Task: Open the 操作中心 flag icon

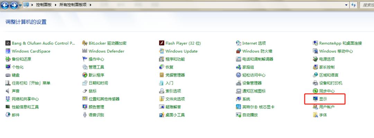Action: pos(85,59)
